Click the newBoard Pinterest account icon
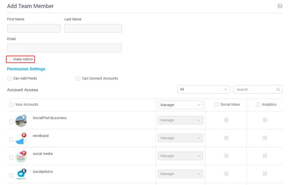The width and height of the screenshot is (288, 185). (21, 138)
